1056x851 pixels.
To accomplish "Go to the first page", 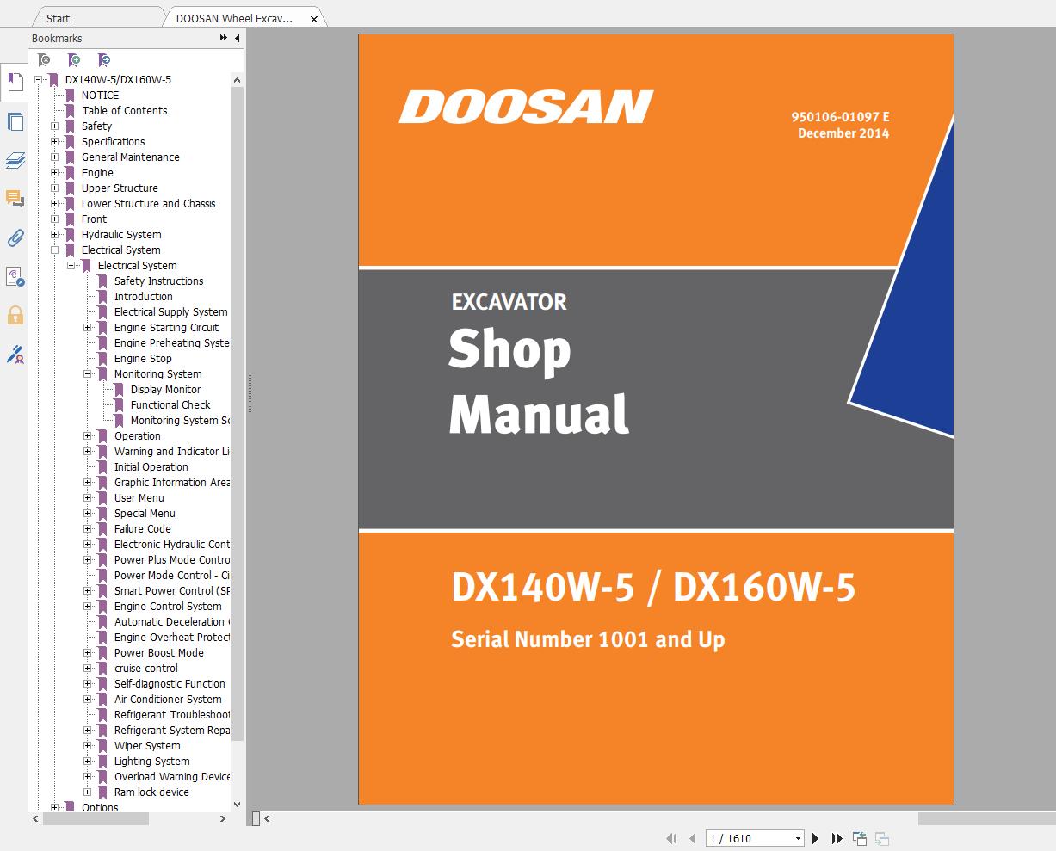I will 672,838.
